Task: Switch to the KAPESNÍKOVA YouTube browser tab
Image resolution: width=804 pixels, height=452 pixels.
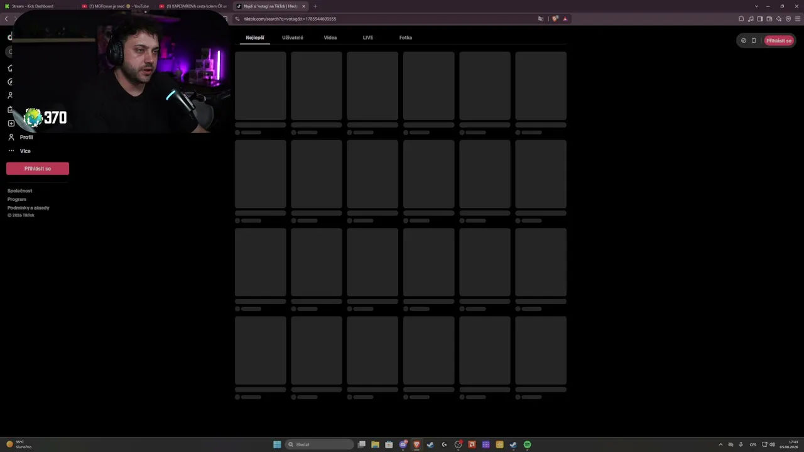Action: (x=193, y=6)
